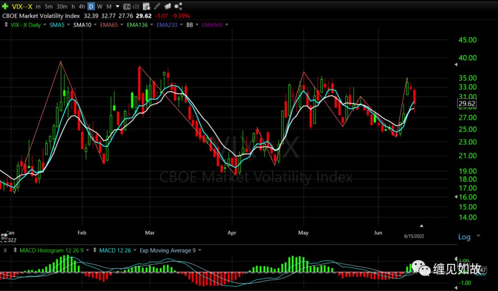Select the monthly (M) timeframe
The width and height of the screenshot is (498, 291).
click(109, 6)
